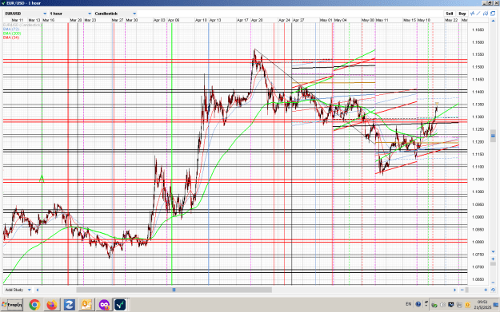Viewport: 500px width, 312px height.
Task: Launch Firefox from the taskbar
Action: 52,305
